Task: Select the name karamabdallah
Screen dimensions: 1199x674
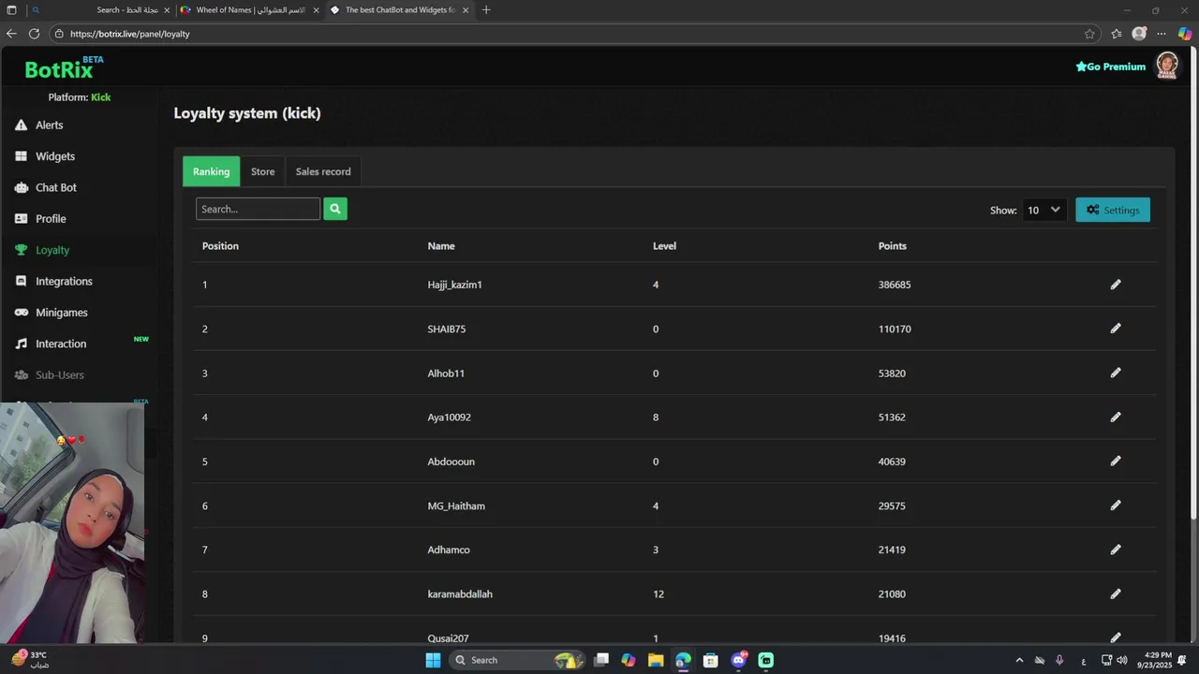Action: [x=460, y=594]
